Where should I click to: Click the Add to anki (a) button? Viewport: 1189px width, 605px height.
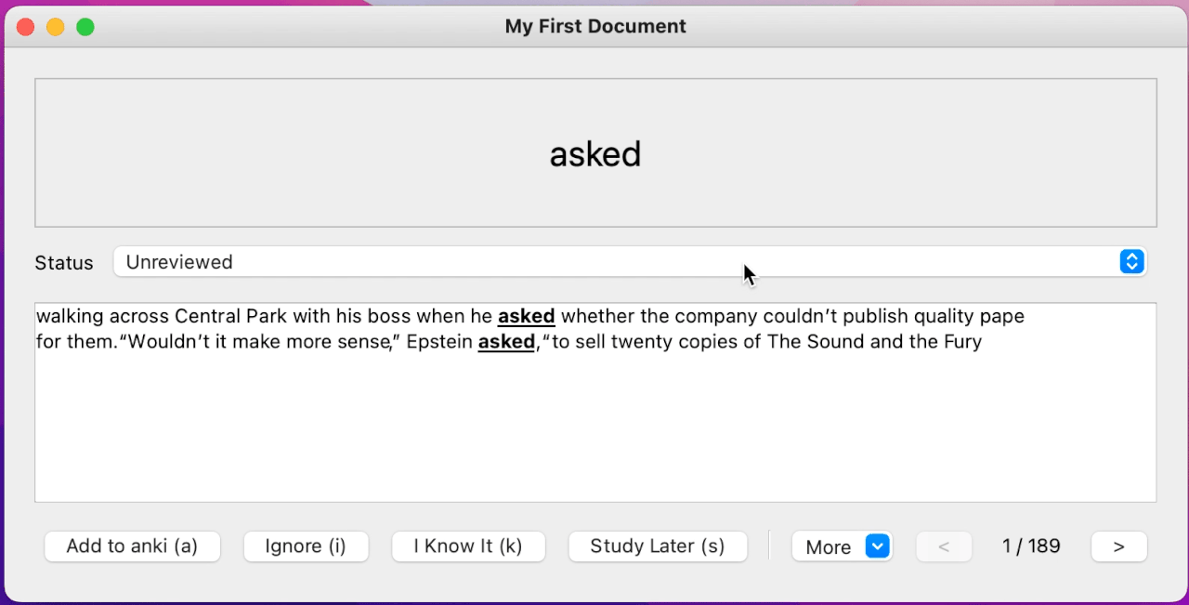tap(132, 546)
